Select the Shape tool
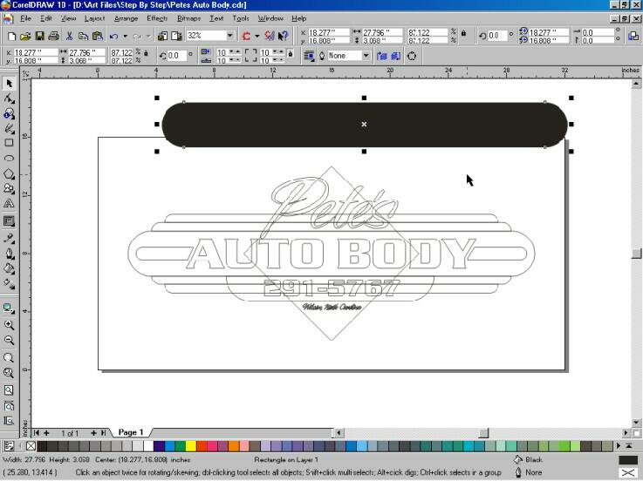 [9, 98]
